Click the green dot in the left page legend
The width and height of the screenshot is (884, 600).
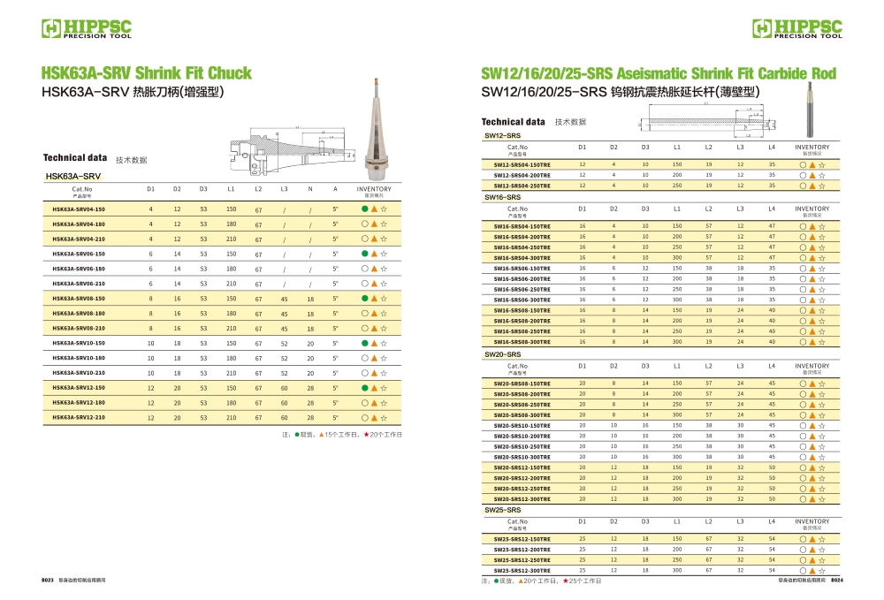(x=297, y=435)
